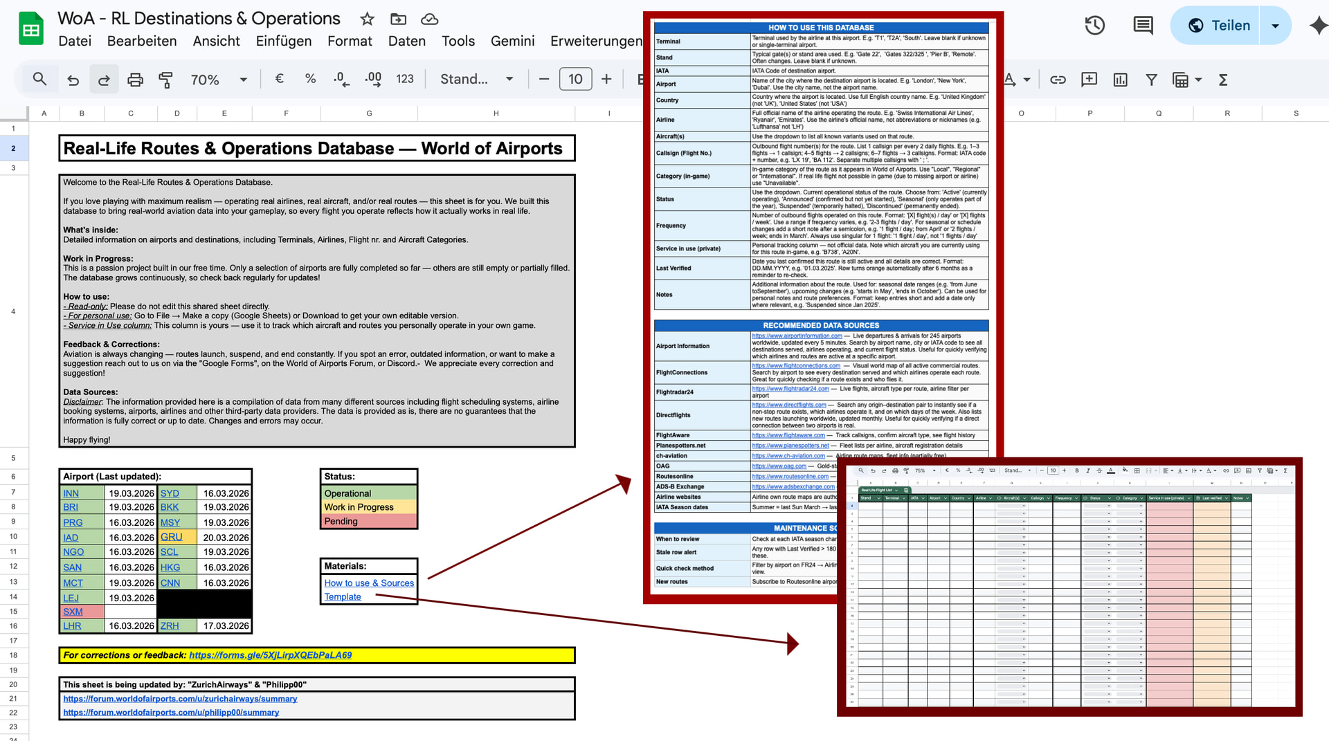Screen dimensions: 1329x741
Task: Toggle the filter funnel icon
Action: pyautogui.click(x=1151, y=80)
